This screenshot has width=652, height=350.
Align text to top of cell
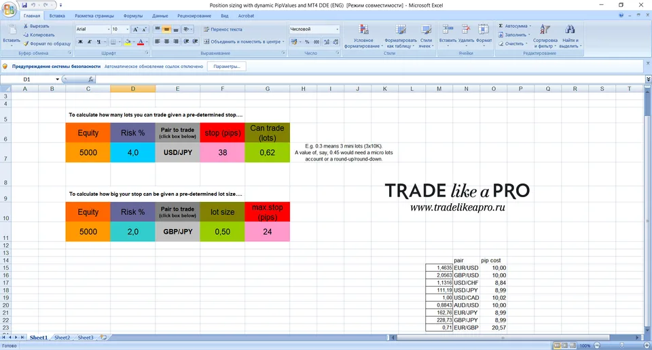coord(157,29)
